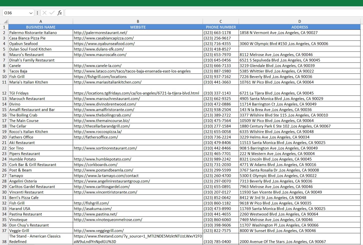The image size is (363, 245).
Task: Select the empty address cell for Casa Bianca
Action: point(300,38)
